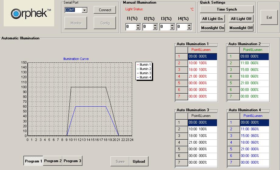Select the Program 1 tab button
The width and height of the screenshot is (280, 170).
33,161
